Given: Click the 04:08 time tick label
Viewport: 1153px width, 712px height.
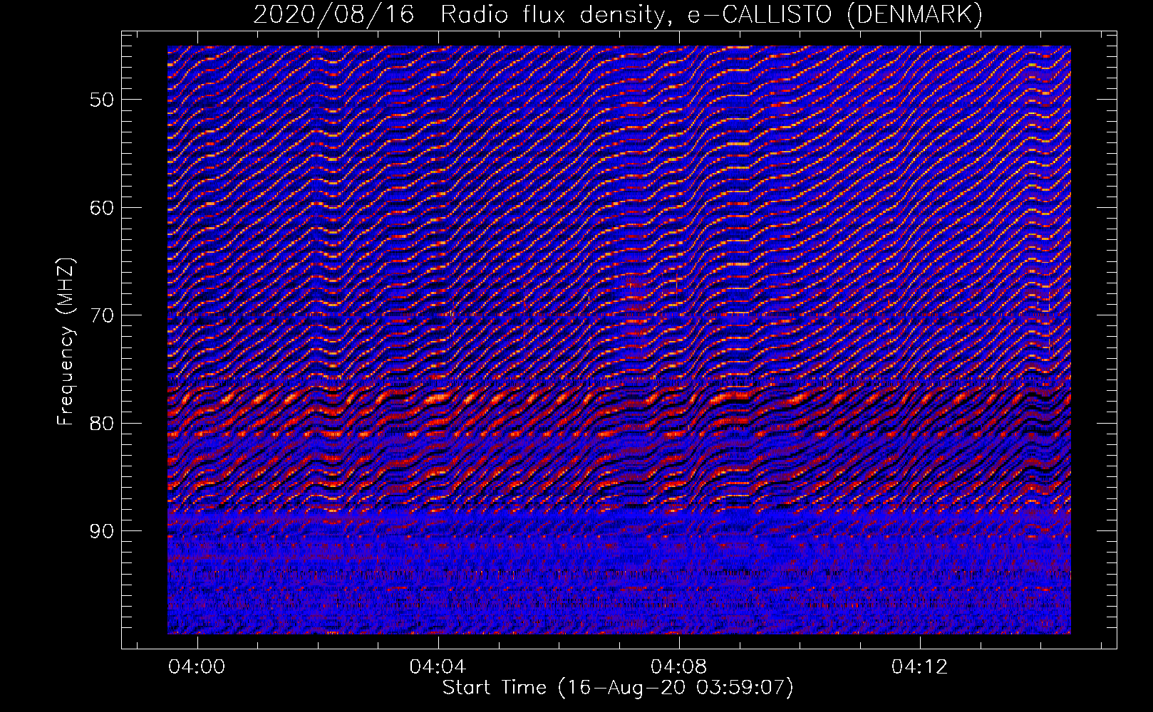Looking at the screenshot, I should coord(679,666).
